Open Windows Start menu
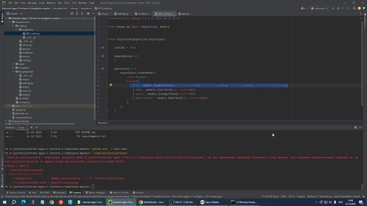367x206 pixels. pos(5,202)
